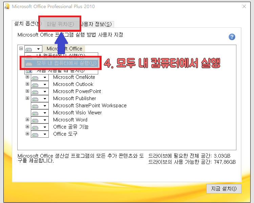Expand the Microsoft Publisher tree node

[27, 98]
